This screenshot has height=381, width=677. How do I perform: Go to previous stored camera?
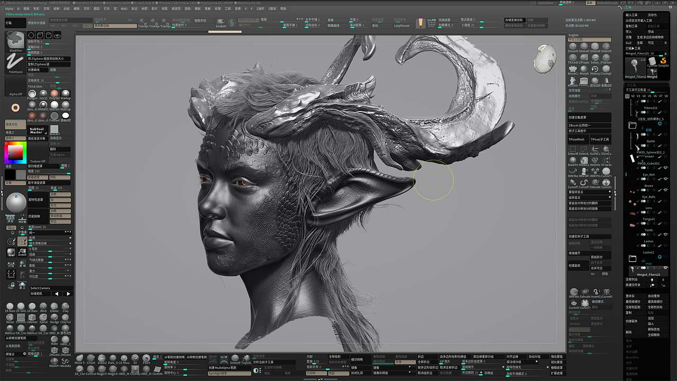tap(57, 293)
